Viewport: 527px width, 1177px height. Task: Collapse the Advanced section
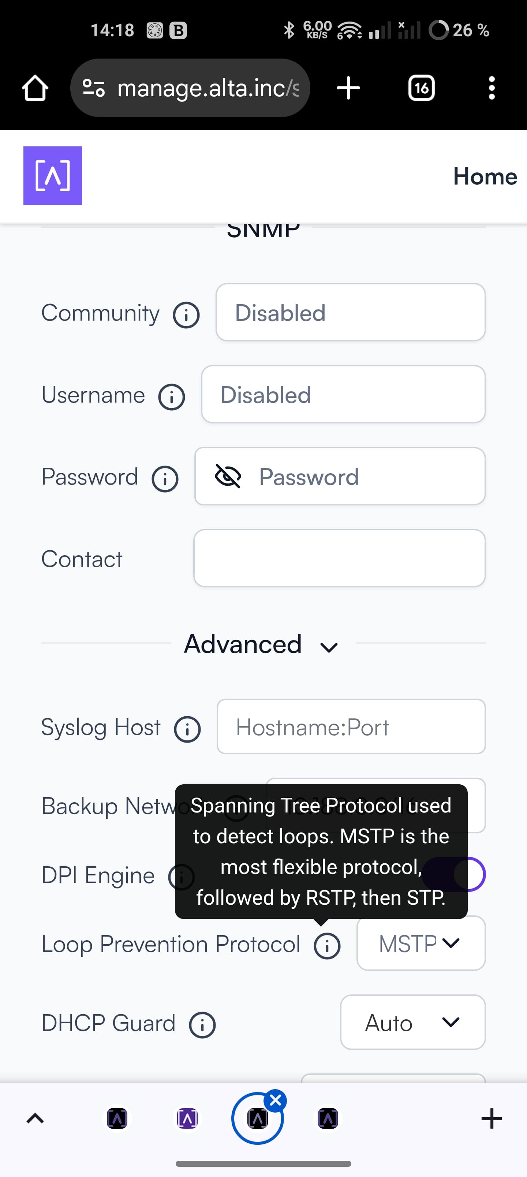click(261, 644)
